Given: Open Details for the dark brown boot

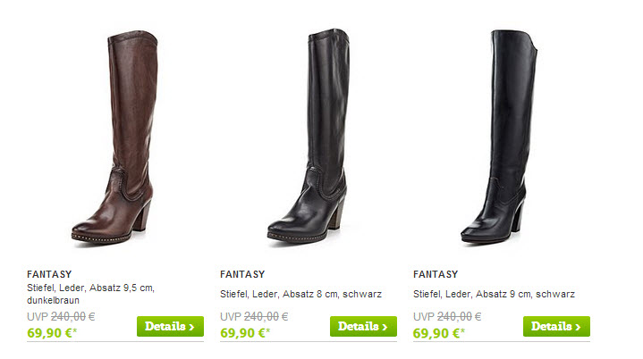Looking at the screenshot, I should click(x=170, y=326).
